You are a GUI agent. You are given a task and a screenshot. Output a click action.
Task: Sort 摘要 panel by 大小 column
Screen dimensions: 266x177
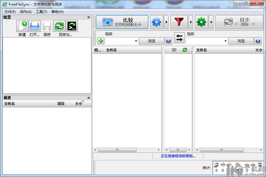(x=82, y=104)
